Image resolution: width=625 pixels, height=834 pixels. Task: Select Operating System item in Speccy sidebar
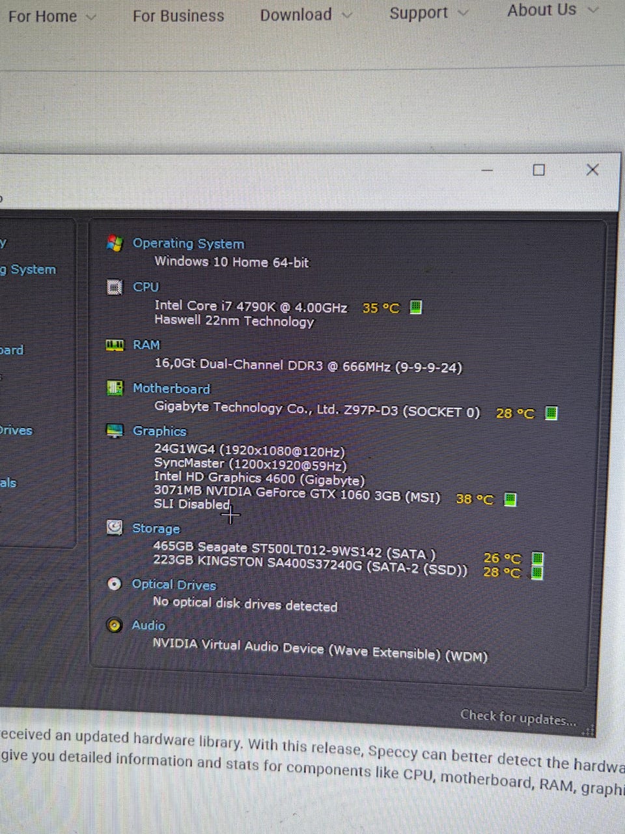[x=29, y=269]
